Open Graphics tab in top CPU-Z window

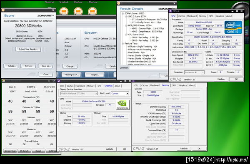pyautogui.click(x=220, y=16)
